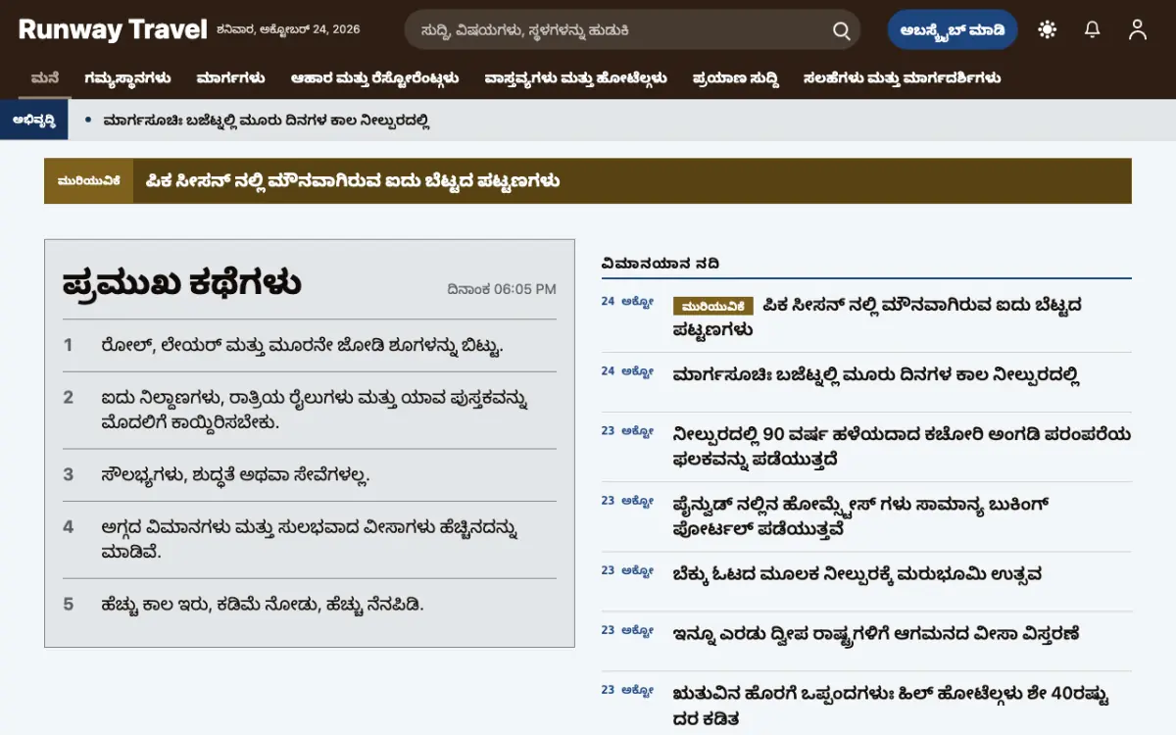Open feed story on five quiet hill towns

pos(877,317)
